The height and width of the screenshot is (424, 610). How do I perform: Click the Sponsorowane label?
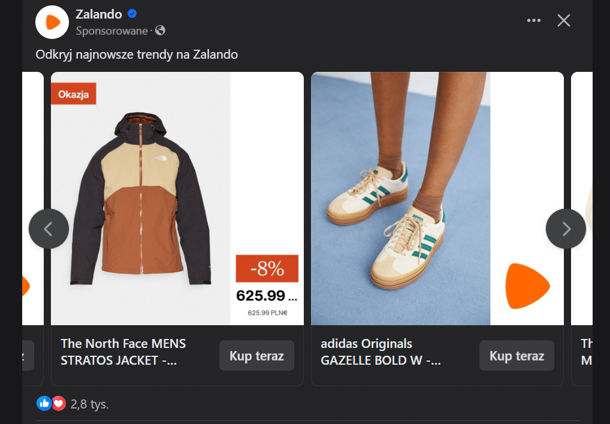click(111, 30)
